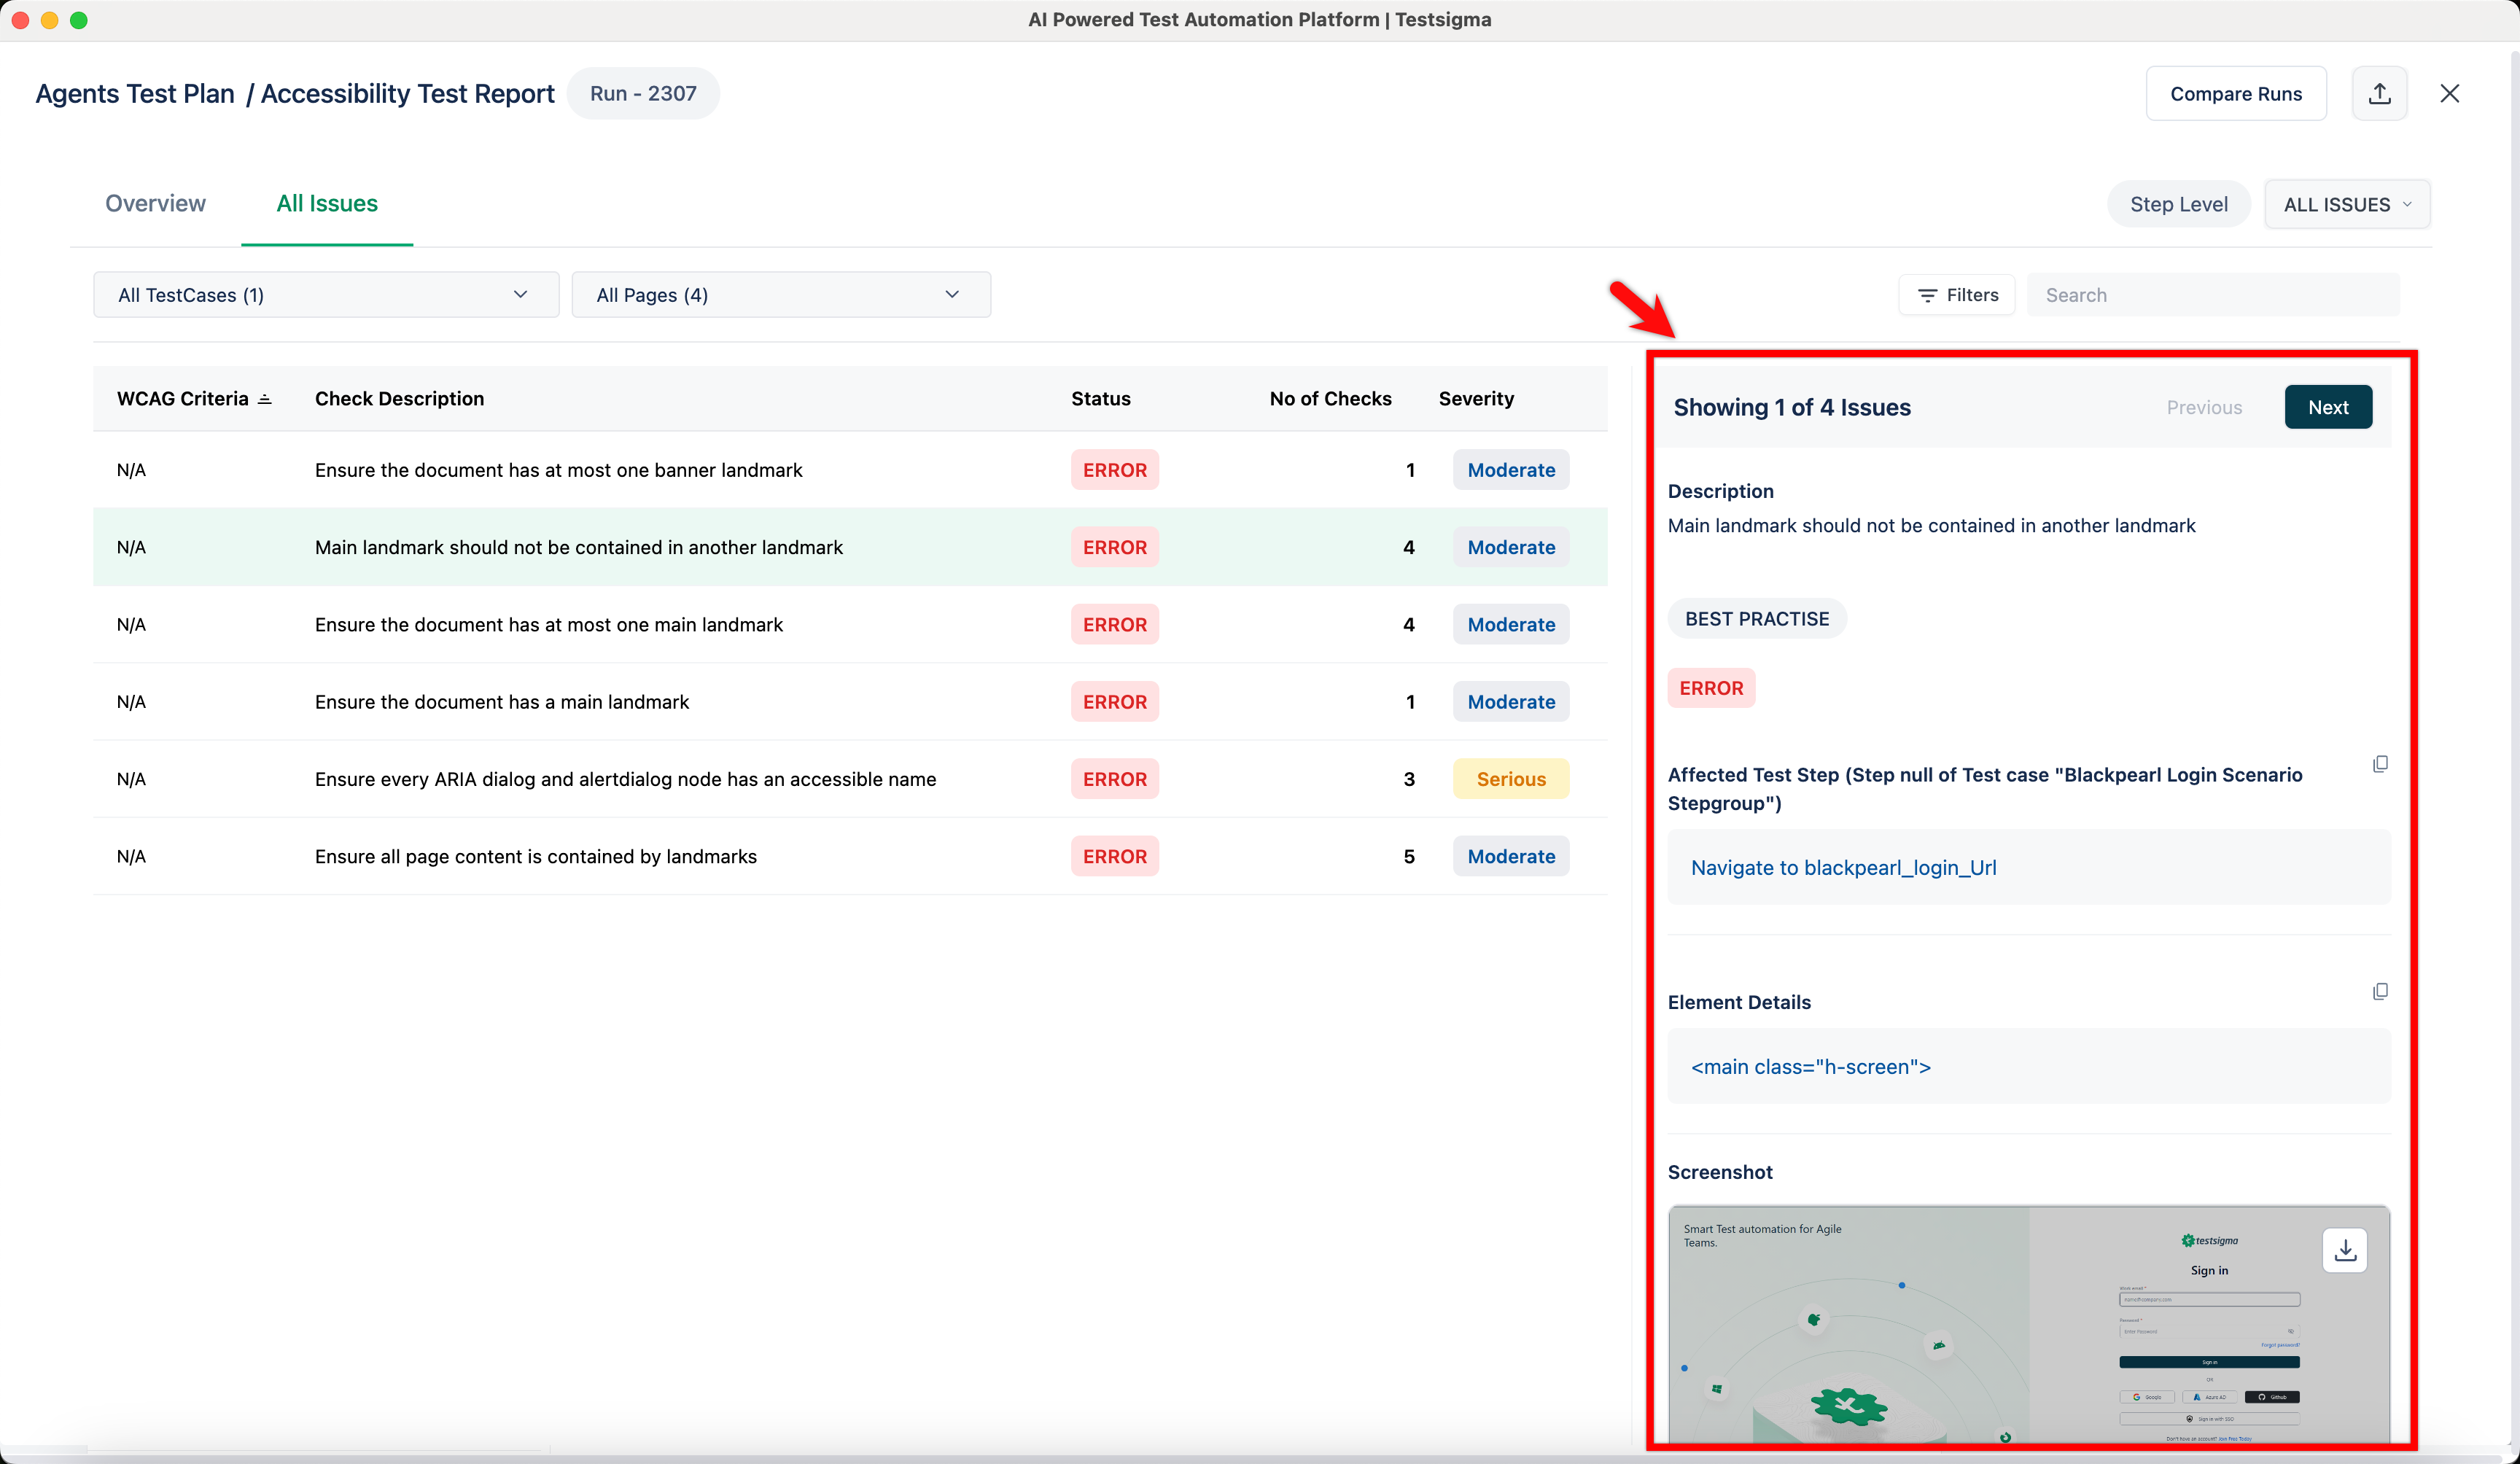2520x1464 pixels.
Task: Select the ARIA dialog accessible name row
Action: coord(625,779)
